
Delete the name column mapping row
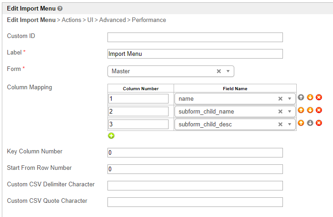(319, 98)
